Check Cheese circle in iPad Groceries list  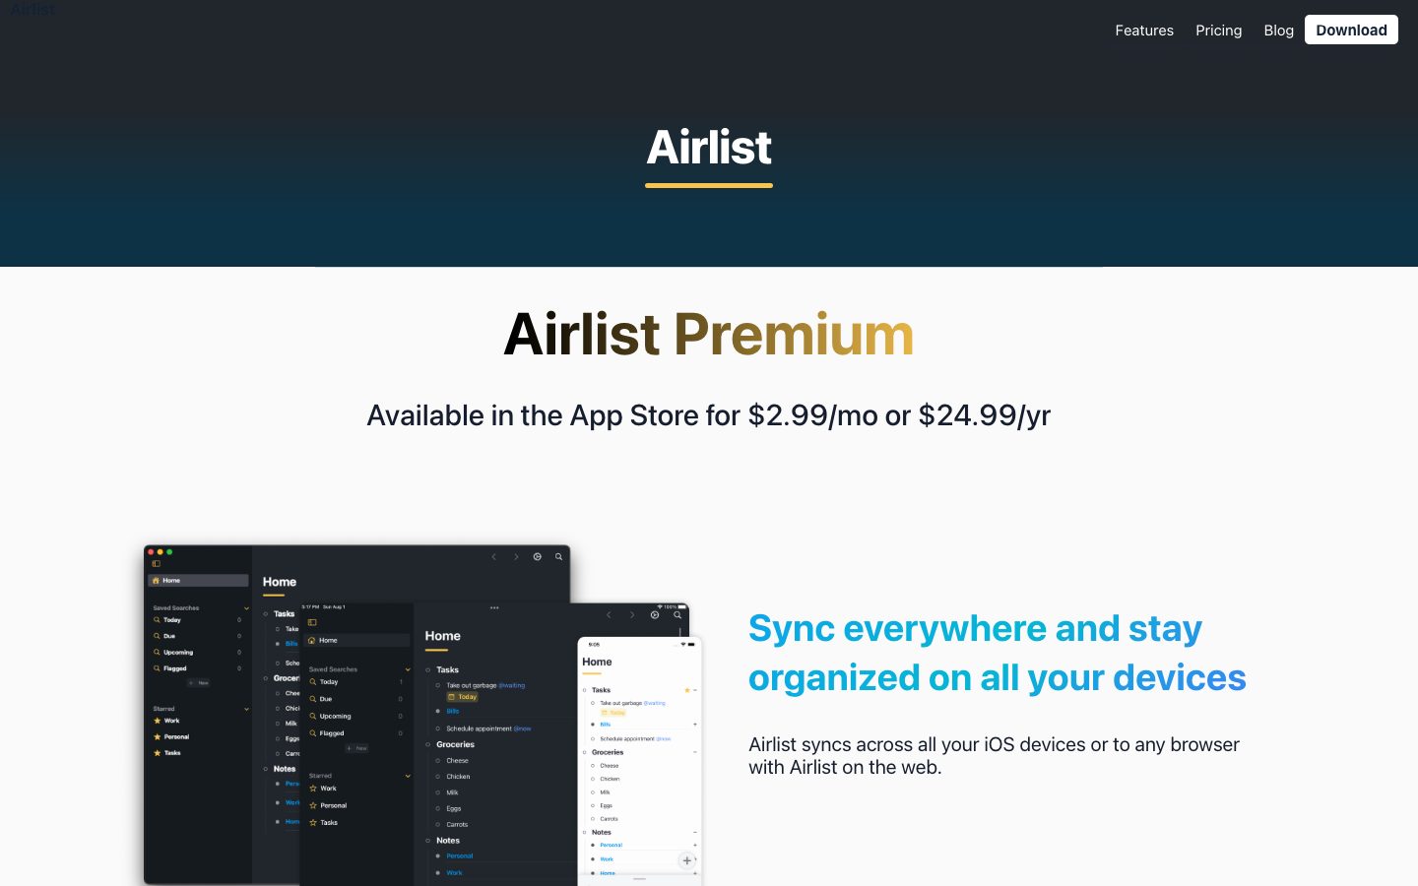[438, 761]
